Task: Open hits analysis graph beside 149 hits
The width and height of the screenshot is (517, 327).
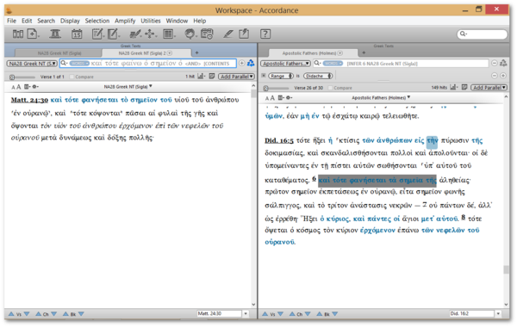Action: click(x=454, y=87)
